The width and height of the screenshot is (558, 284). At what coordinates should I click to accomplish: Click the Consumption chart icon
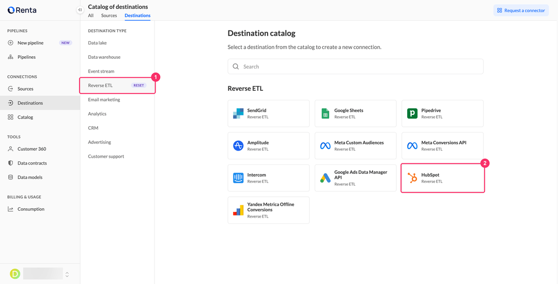point(10,209)
